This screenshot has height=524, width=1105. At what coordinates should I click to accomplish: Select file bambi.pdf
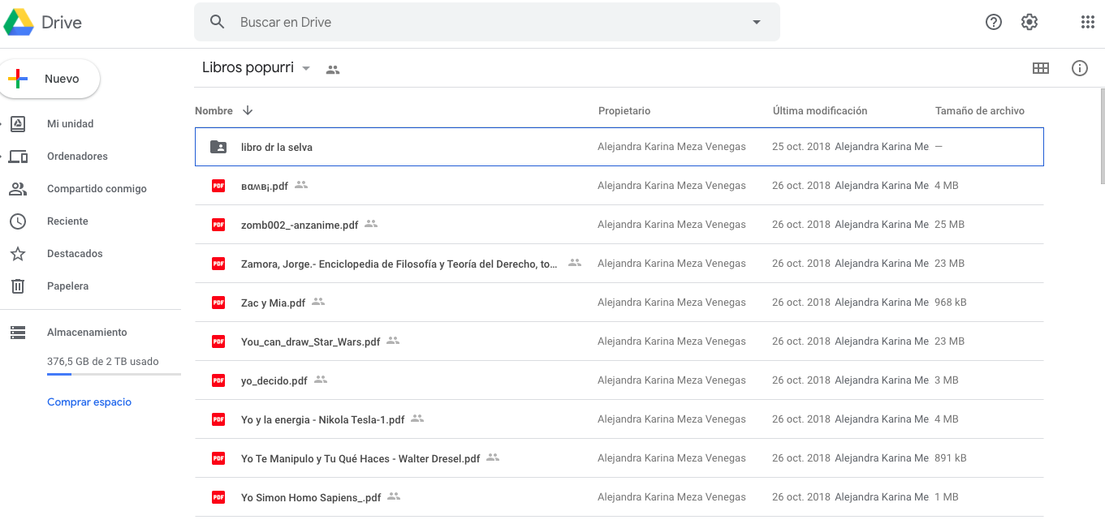tap(619, 186)
